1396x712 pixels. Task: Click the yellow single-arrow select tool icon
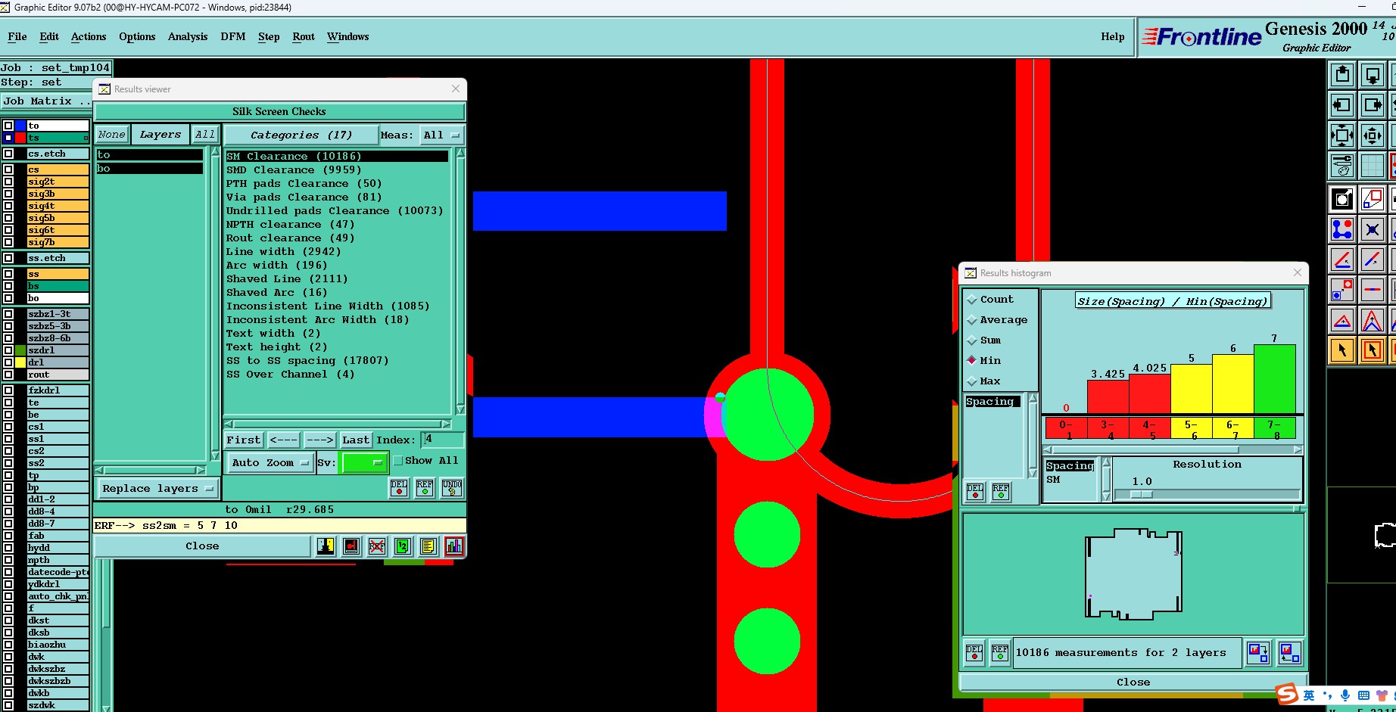point(1342,350)
